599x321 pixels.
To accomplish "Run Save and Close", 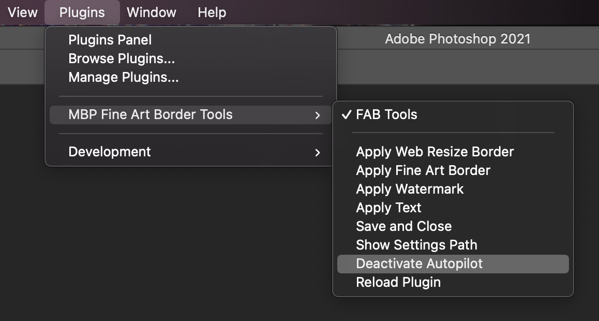I will [403, 226].
